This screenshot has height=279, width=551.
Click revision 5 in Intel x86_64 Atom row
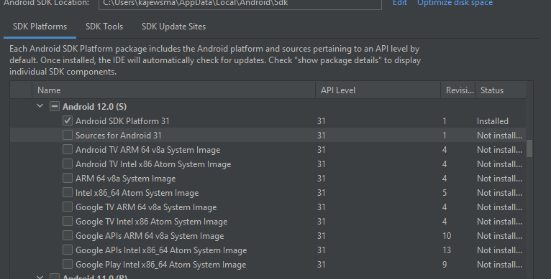pyautogui.click(x=445, y=193)
